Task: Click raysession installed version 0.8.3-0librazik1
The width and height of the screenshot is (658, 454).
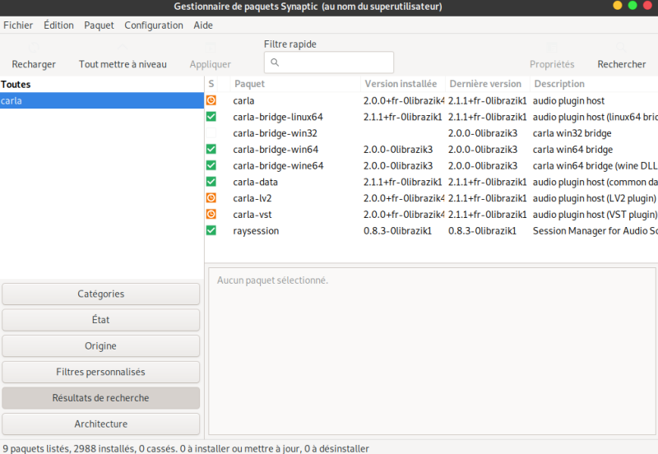Action: tap(397, 231)
